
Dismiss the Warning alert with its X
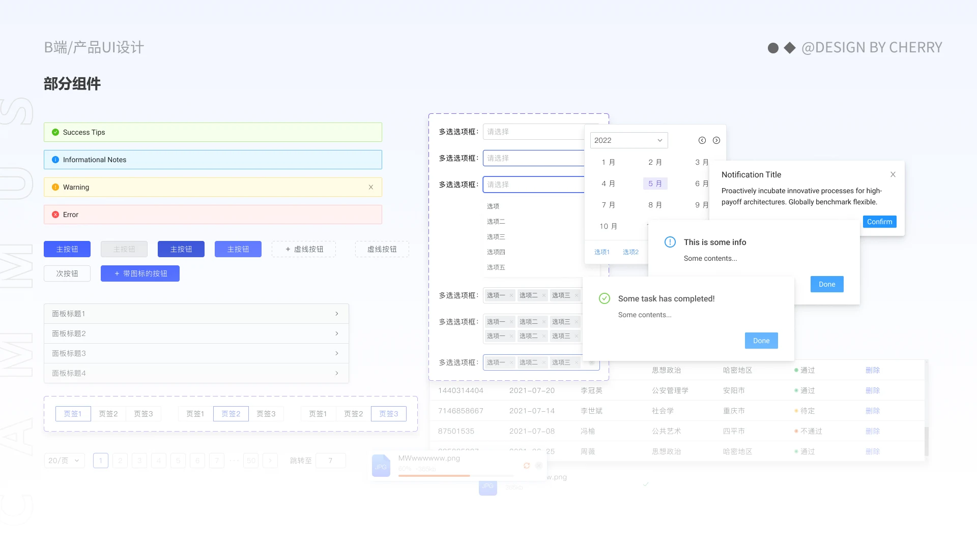(371, 187)
